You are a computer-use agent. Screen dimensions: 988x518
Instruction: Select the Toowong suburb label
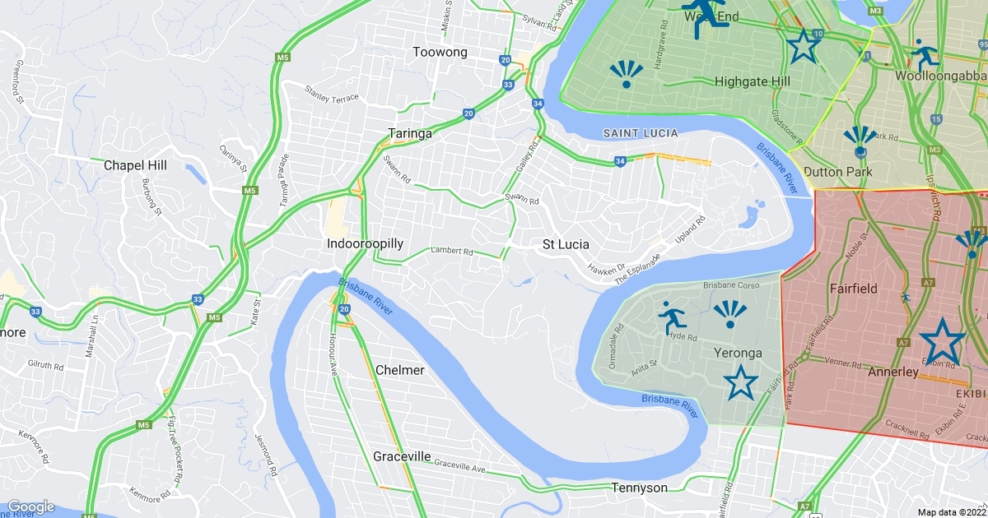pos(440,52)
